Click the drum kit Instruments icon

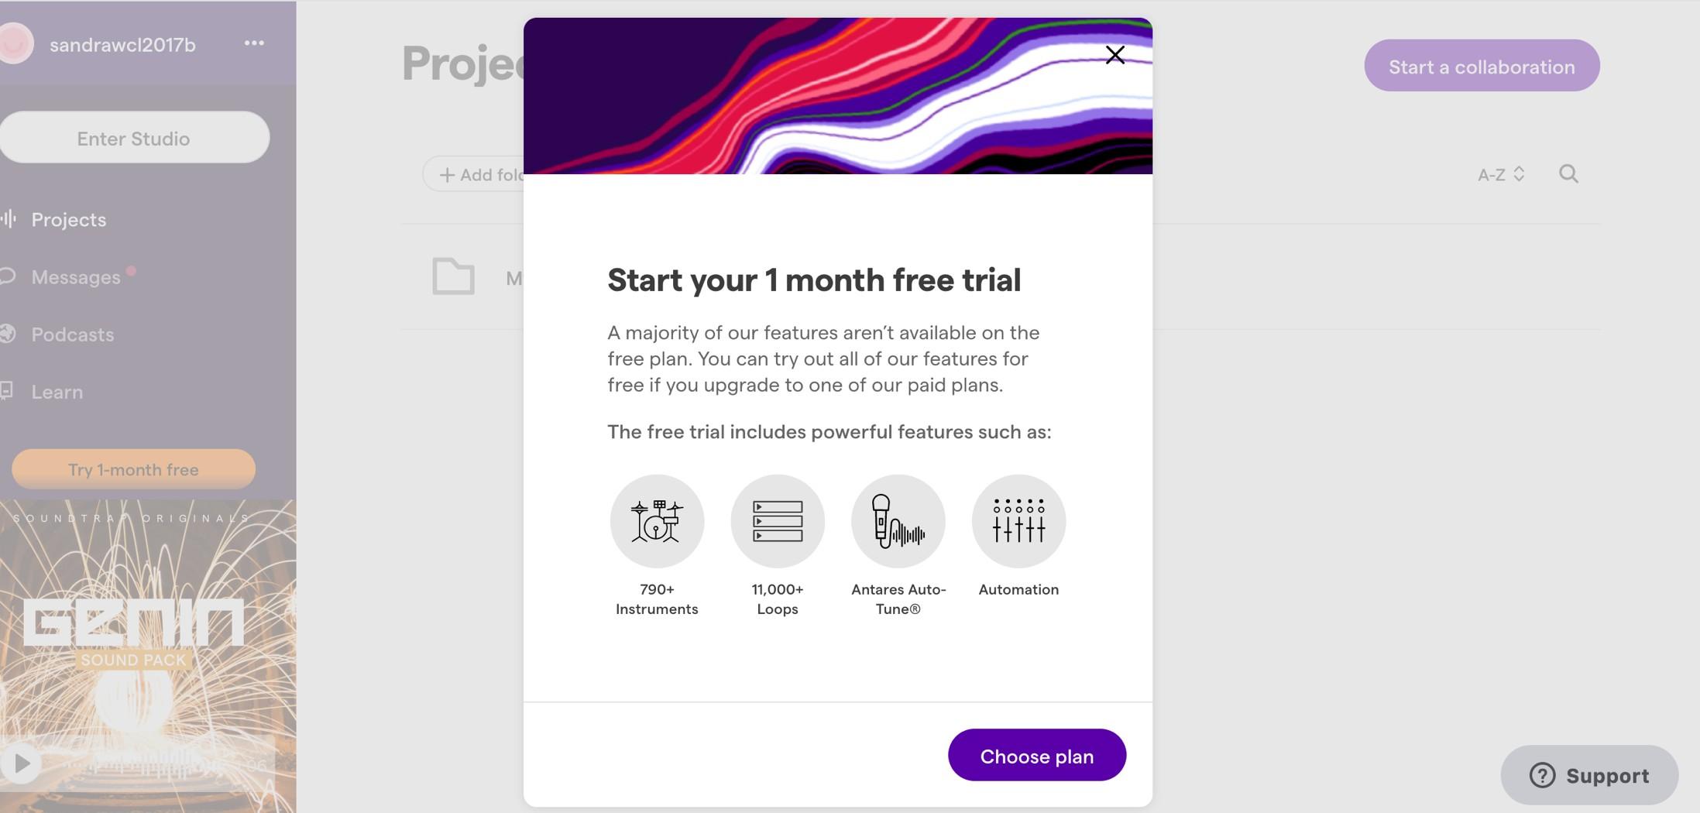657,521
